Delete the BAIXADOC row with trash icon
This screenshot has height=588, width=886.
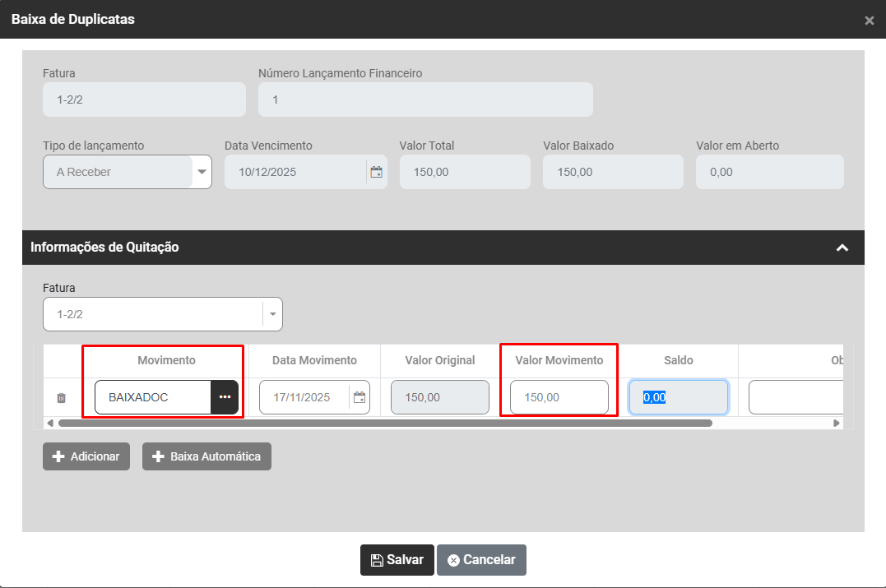[61, 398]
